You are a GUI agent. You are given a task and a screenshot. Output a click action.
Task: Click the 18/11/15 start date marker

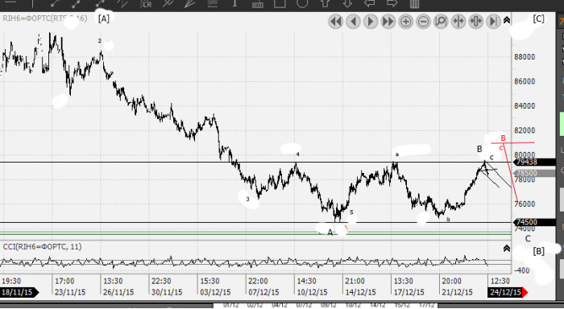coord(19,292)
